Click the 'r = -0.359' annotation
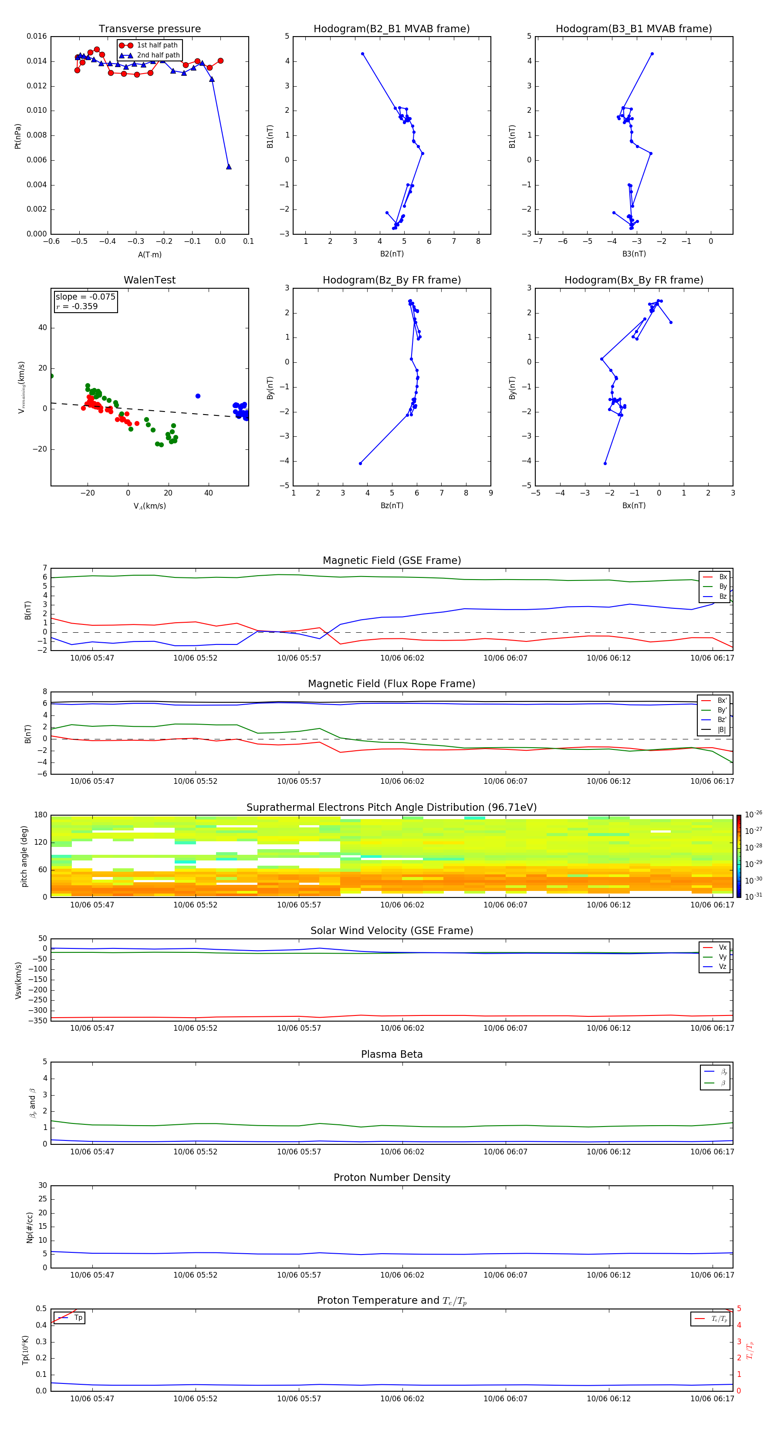 click(77, 306)
